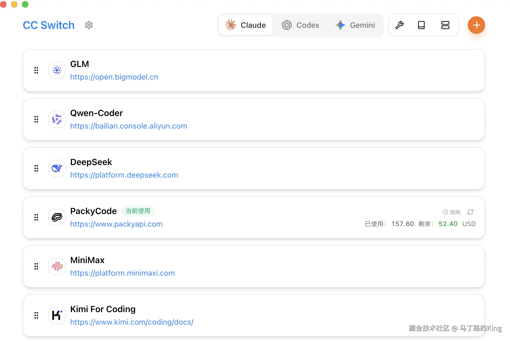
Task: Click the GLM provider logo
Action: (57, 70)
